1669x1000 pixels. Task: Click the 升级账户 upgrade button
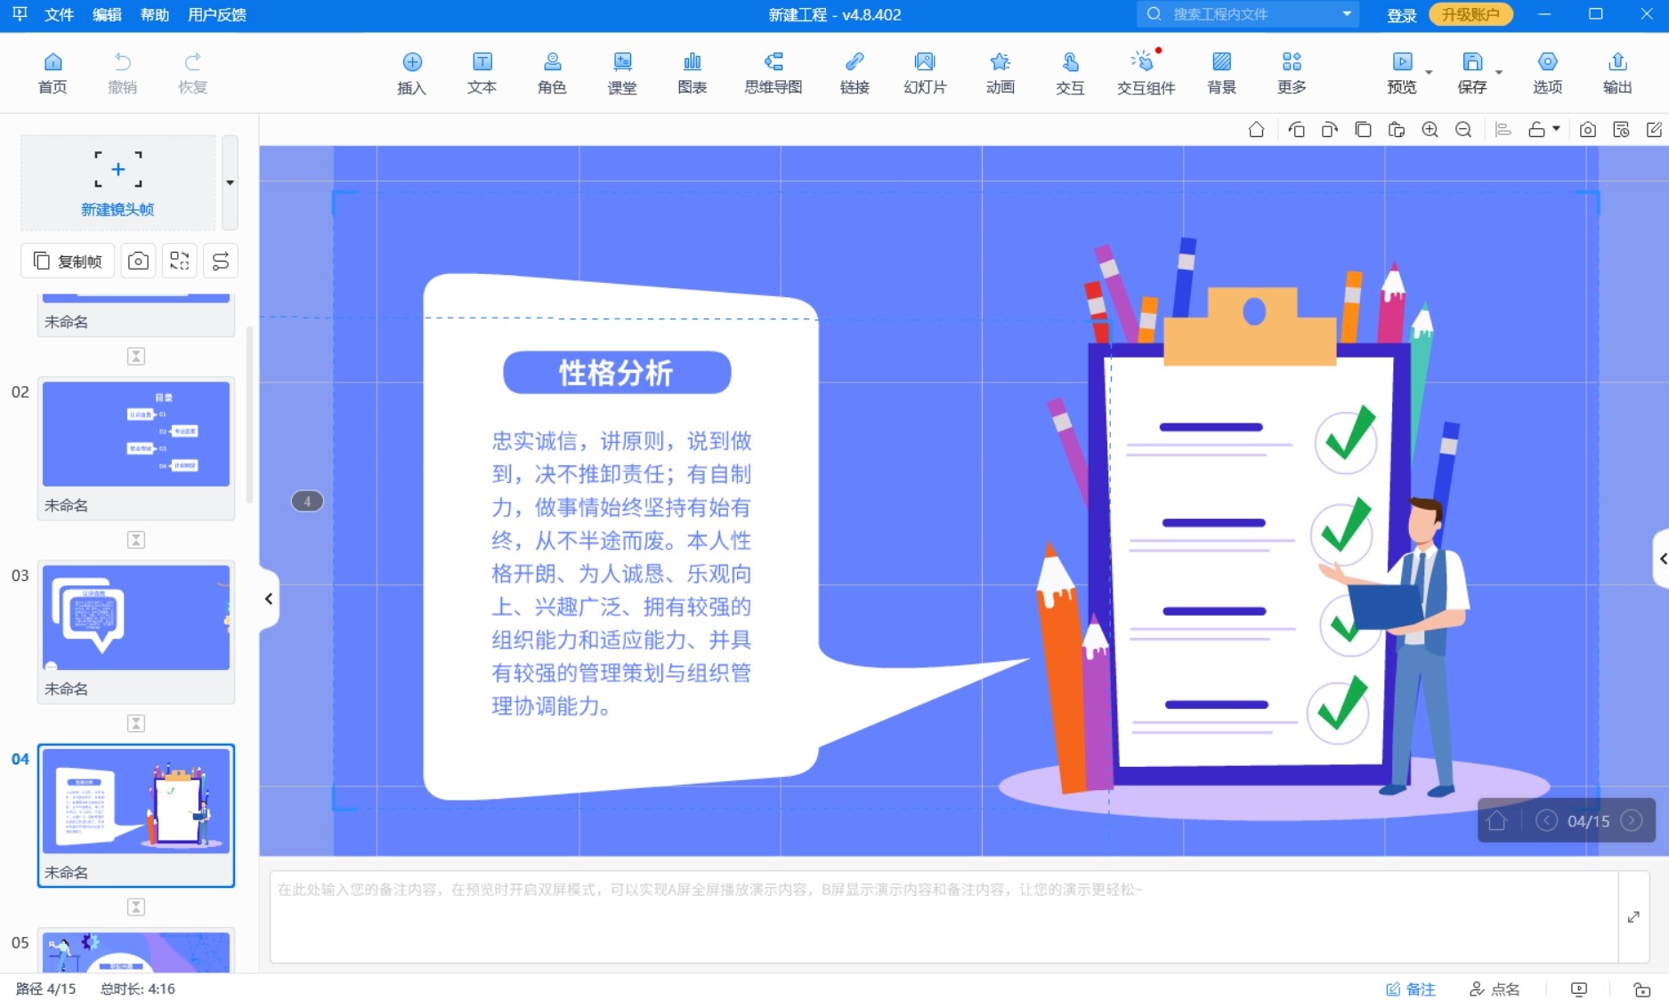[1471, 15]
